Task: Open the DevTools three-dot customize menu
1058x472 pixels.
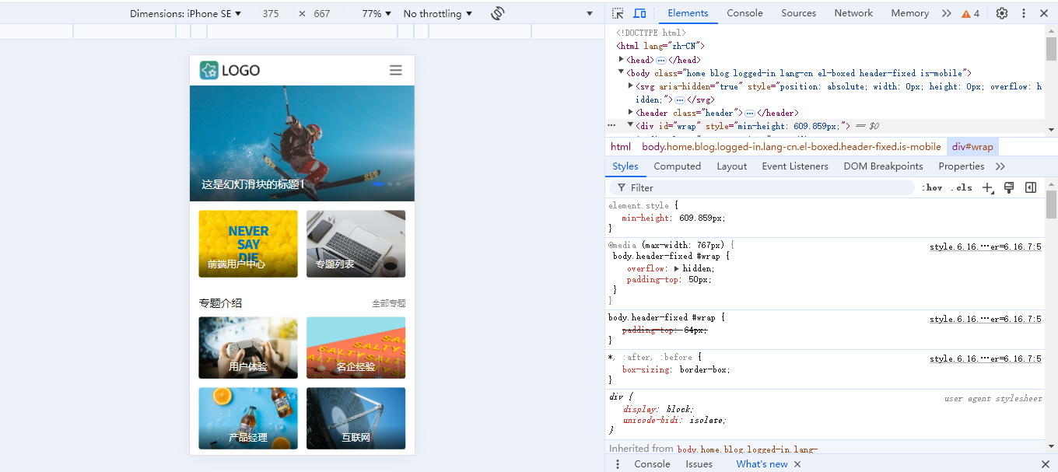Action: [x=1024, y=13]
